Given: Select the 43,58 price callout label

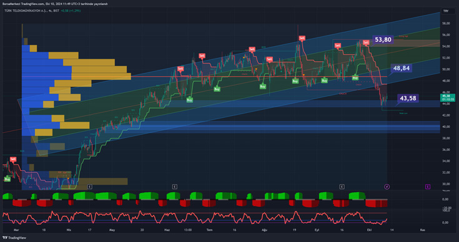Looking at the screenshot, I should point(408,98).
